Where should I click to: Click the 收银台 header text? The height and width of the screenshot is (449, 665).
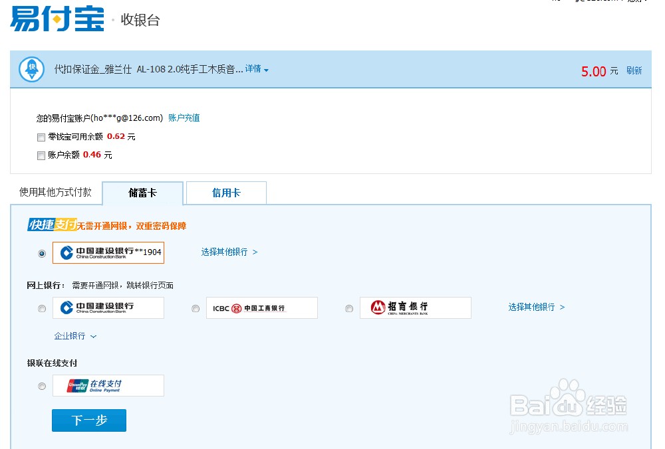[140, 20]
